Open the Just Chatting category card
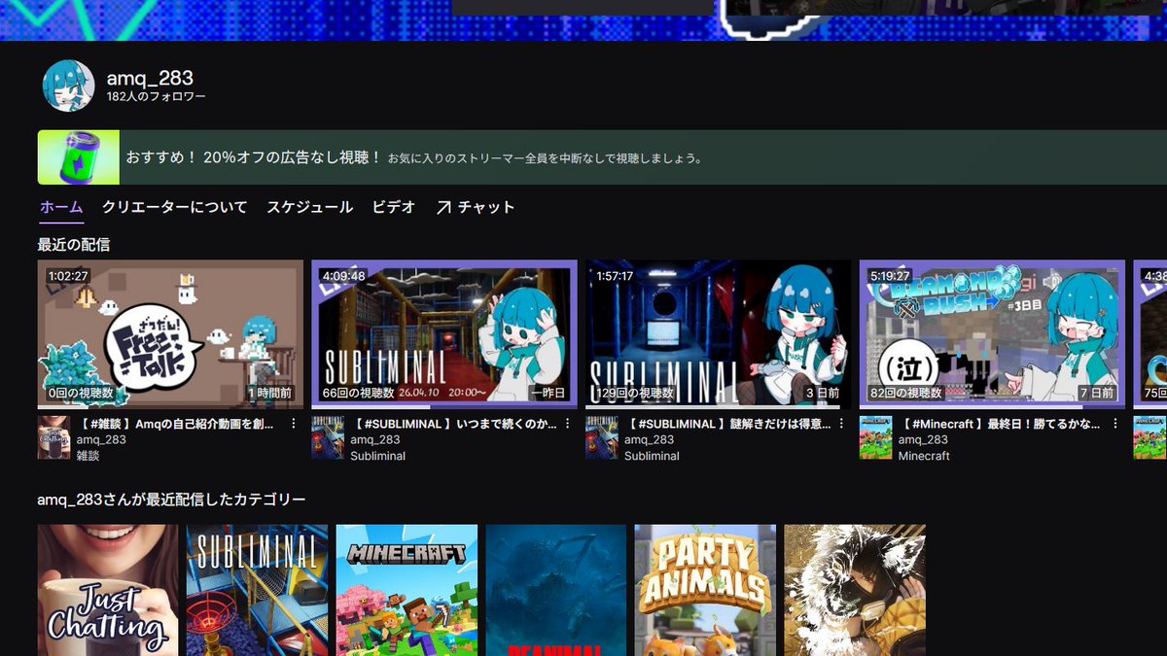Viewport: 1167px width, 656px height. point(108,590)
